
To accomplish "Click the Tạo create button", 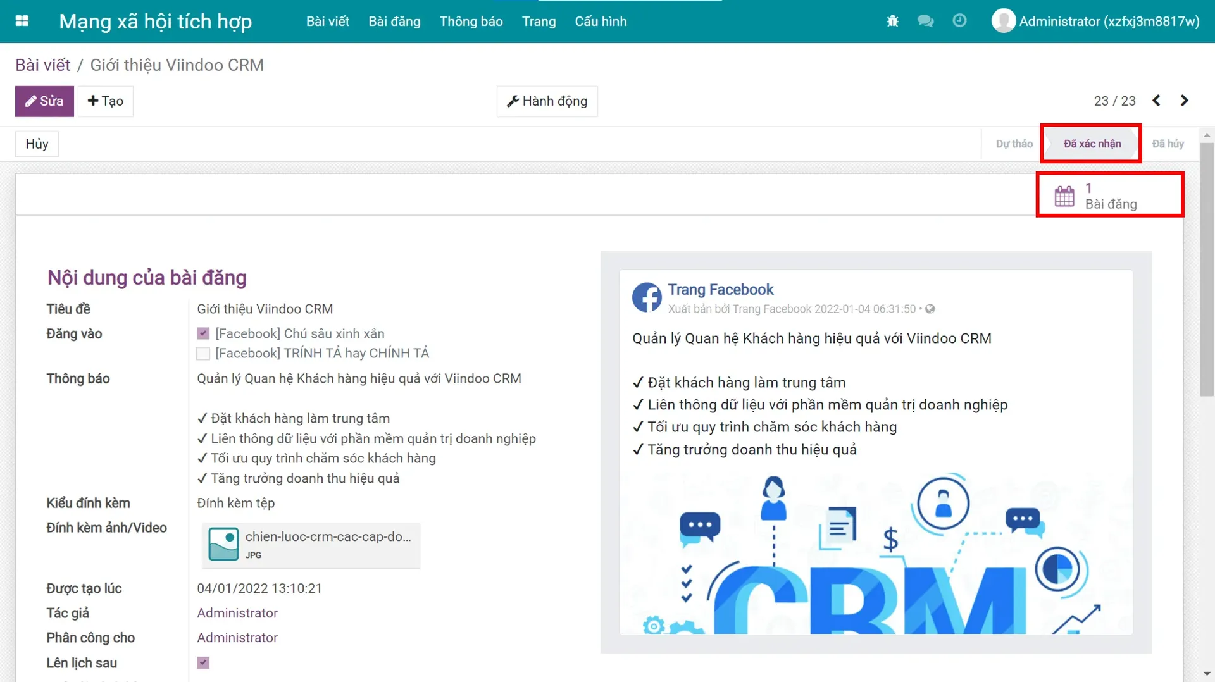I will click(x=106, y=101).
